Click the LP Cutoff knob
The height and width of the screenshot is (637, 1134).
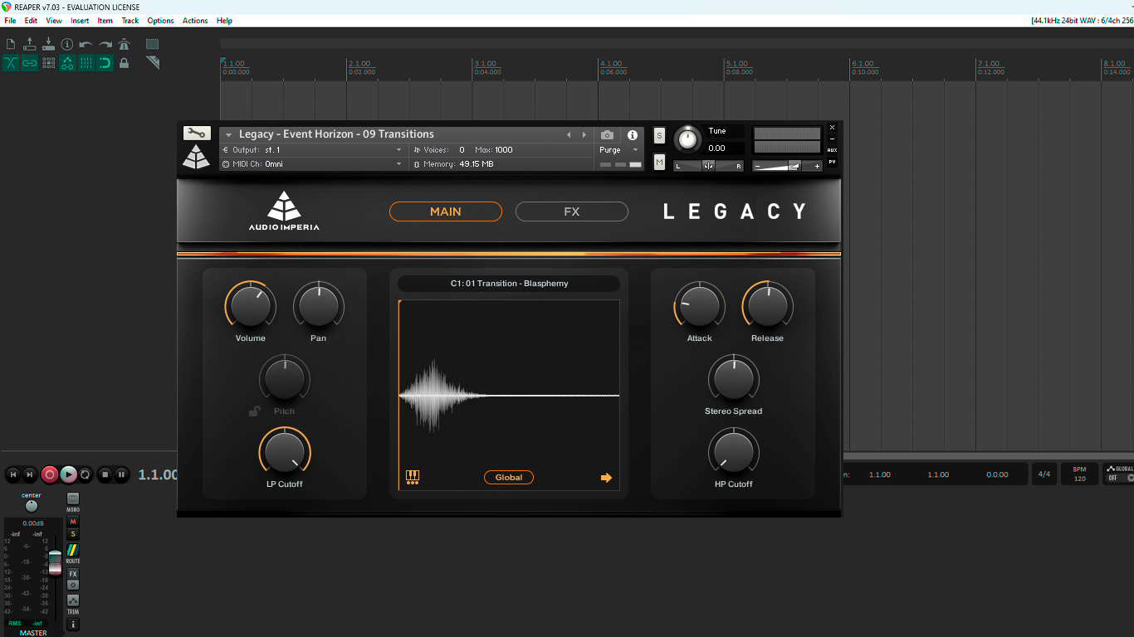click(285, 452)
